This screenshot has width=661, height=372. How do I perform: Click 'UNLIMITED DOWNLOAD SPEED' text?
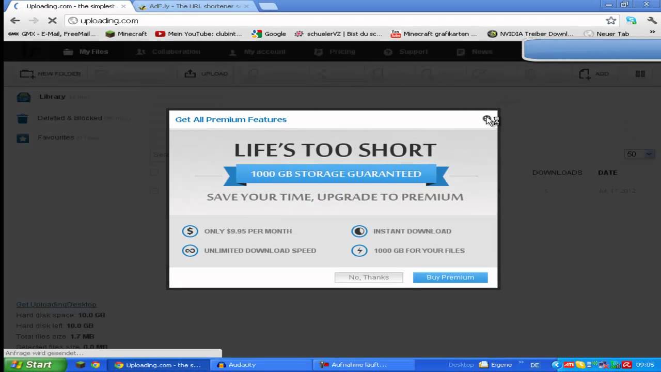click(x=260, y=251)
